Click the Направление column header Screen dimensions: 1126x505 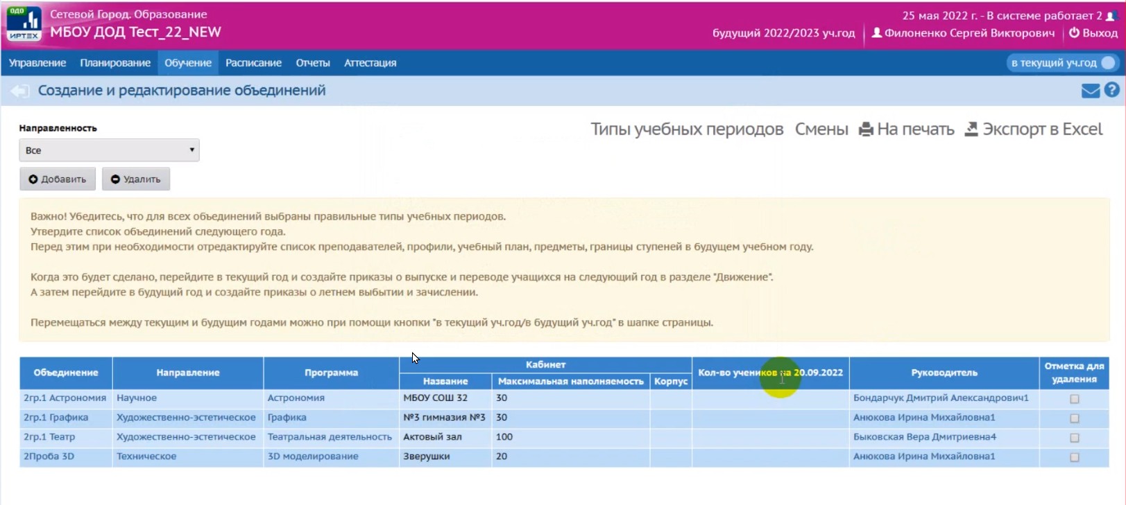[x=188, y=373]
